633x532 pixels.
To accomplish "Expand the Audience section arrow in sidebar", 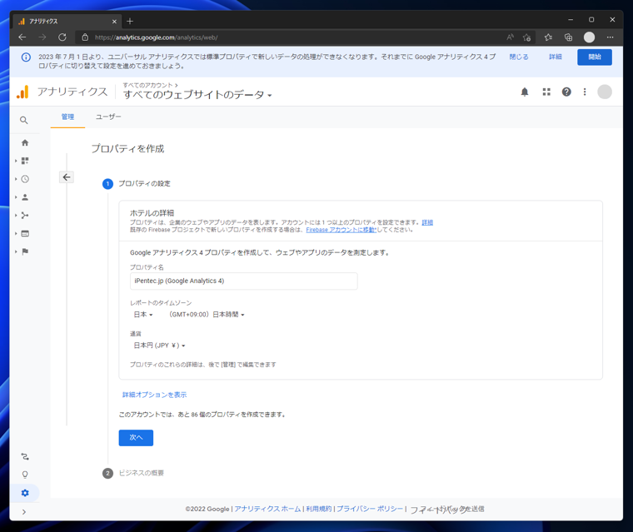I will point(16,197).
